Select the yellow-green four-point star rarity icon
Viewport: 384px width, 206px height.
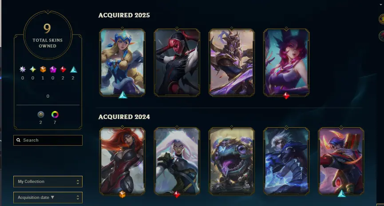(x=33, y=69)
